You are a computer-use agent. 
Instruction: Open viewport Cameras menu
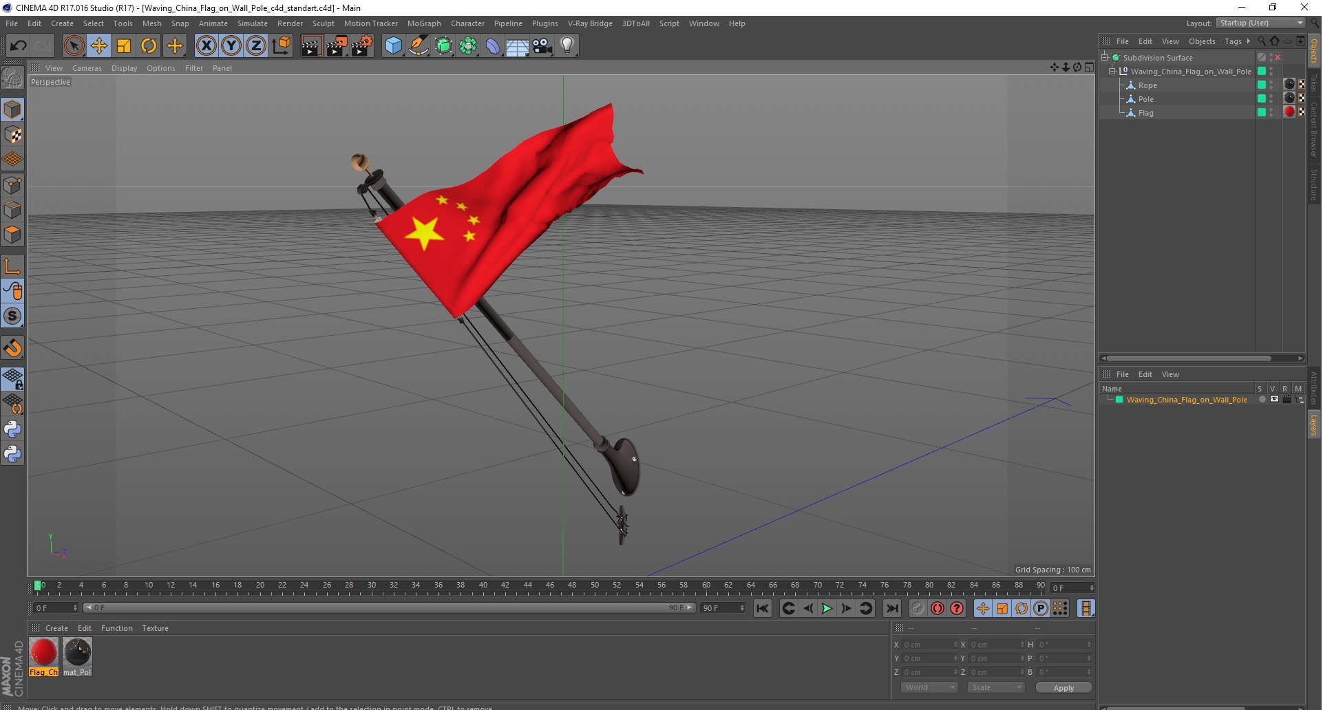(87, 68)
